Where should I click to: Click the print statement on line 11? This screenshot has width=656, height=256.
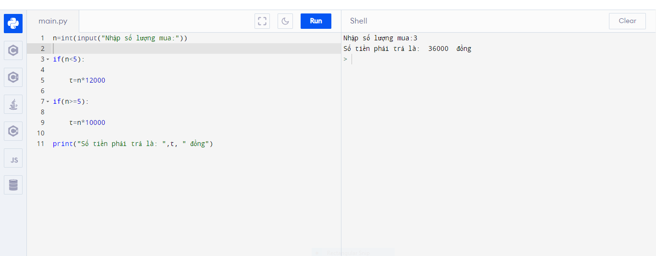click(133, 144)
